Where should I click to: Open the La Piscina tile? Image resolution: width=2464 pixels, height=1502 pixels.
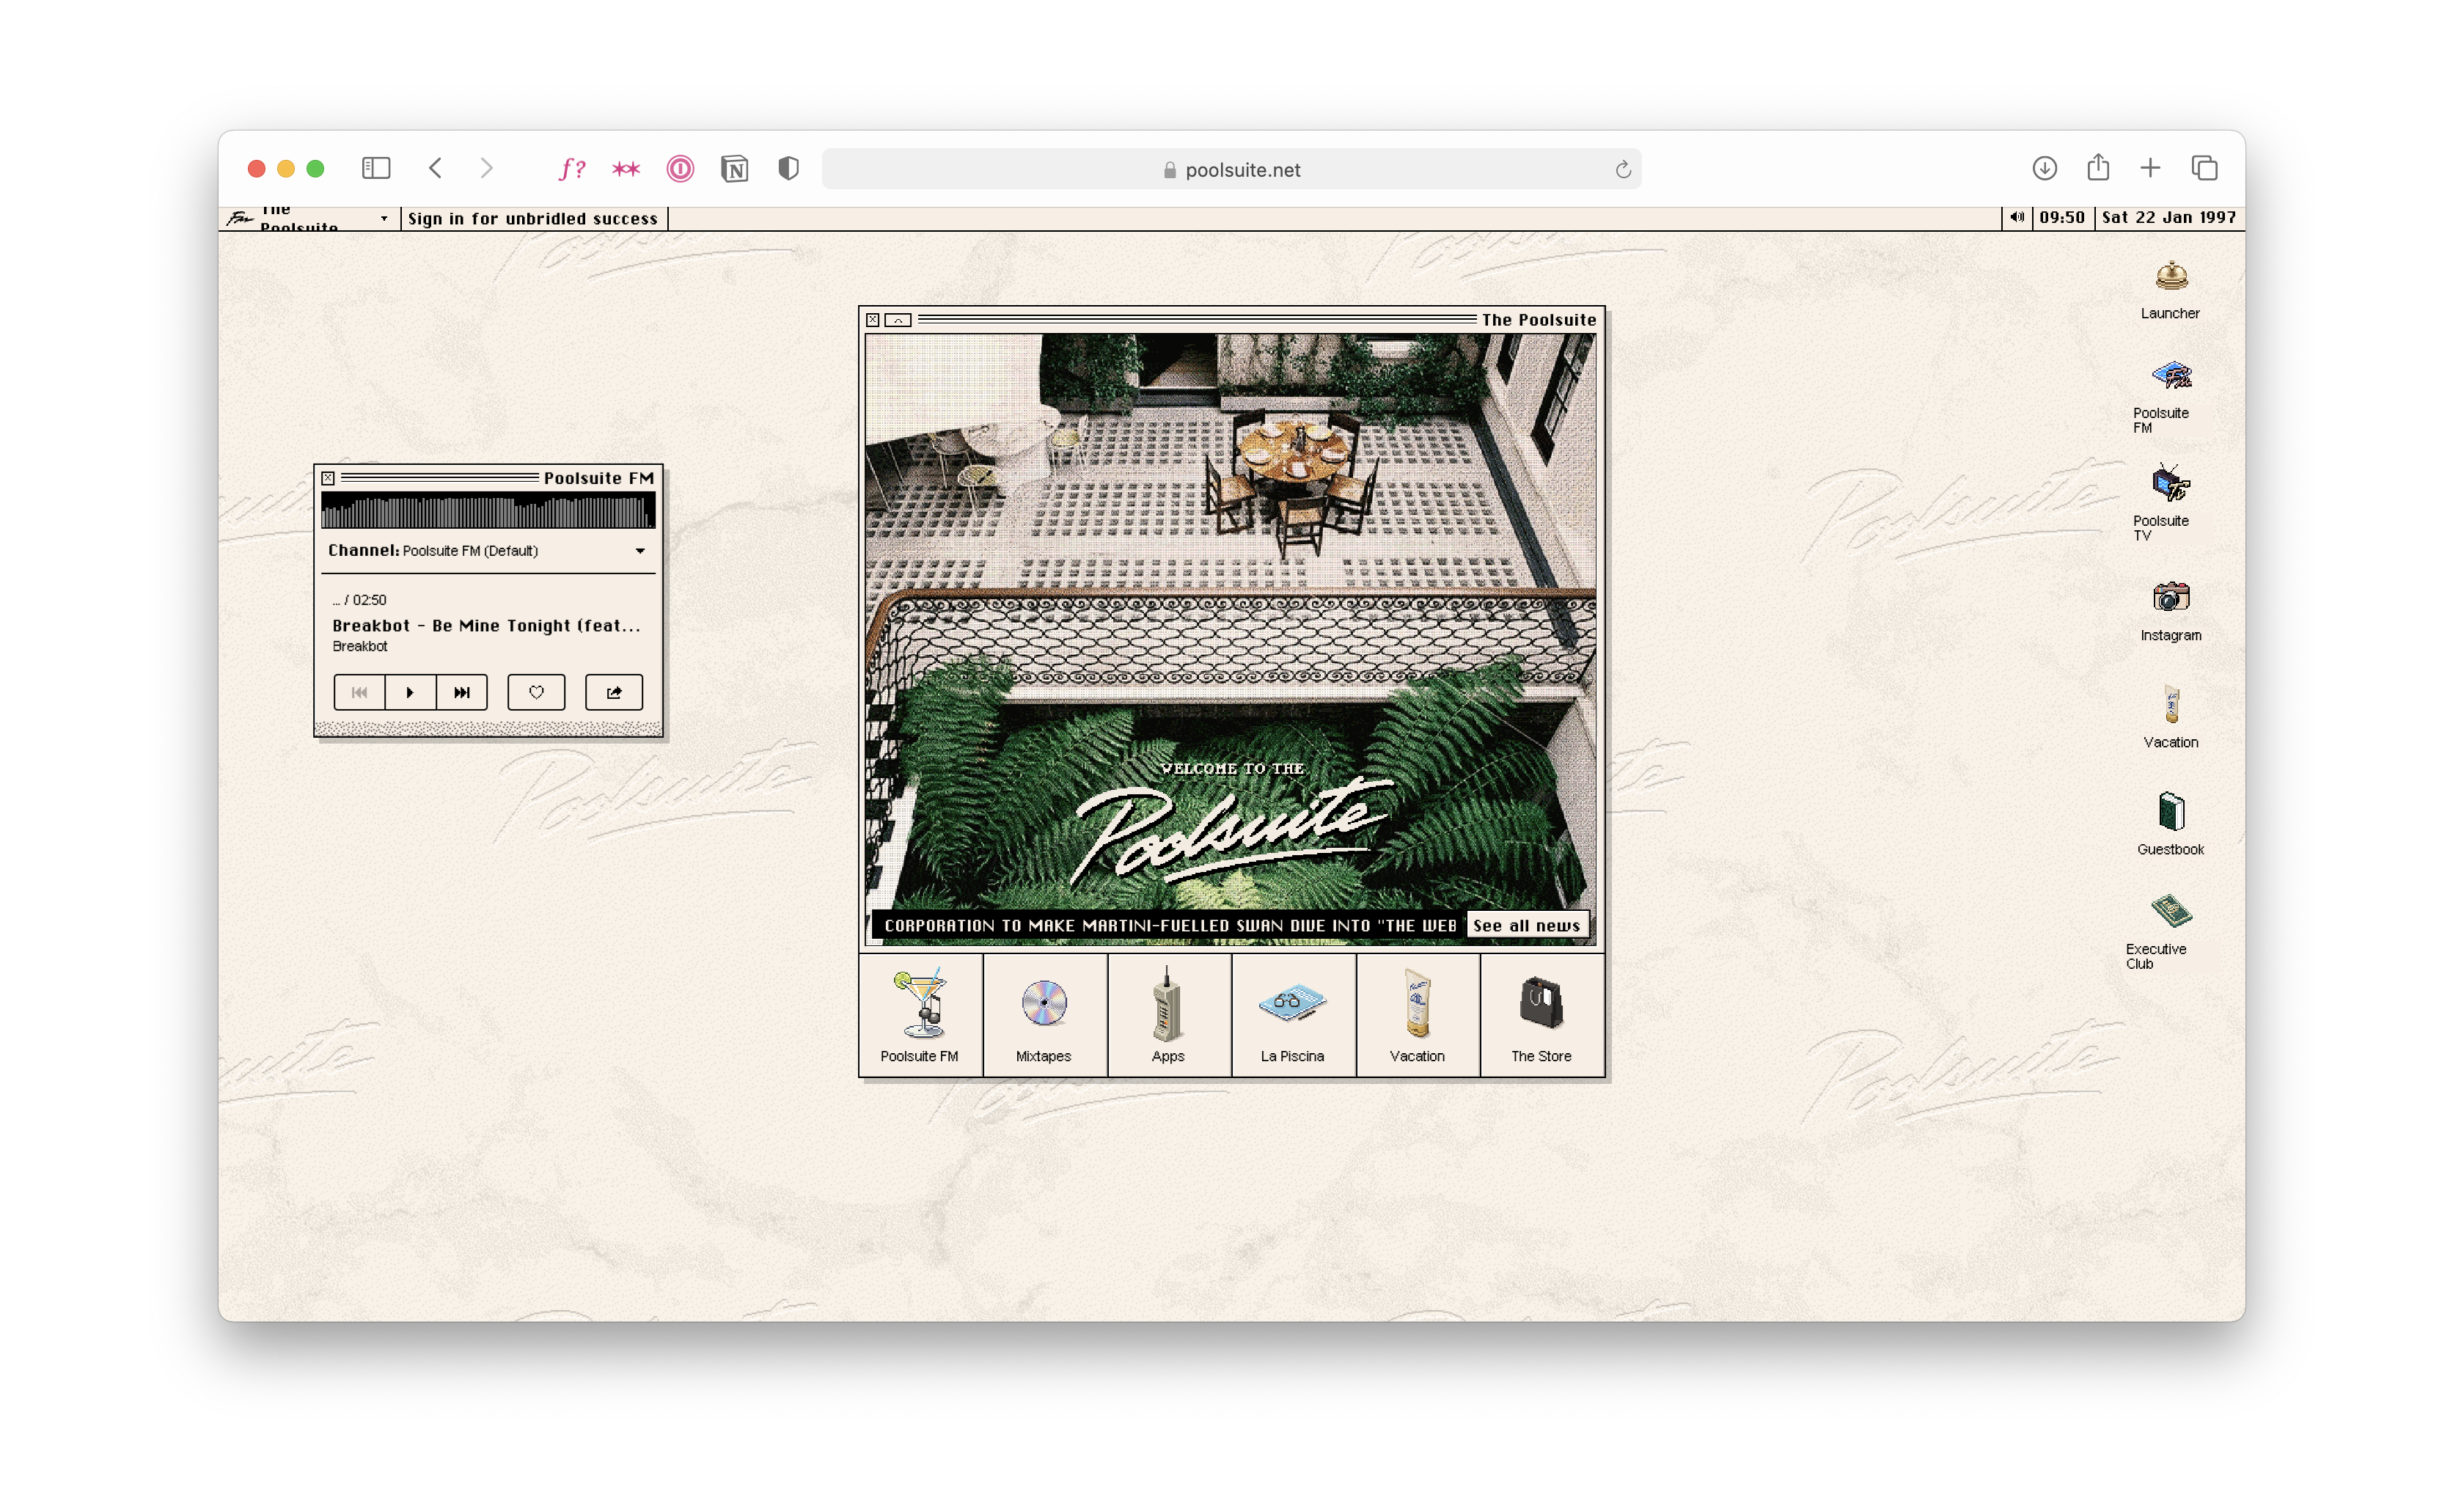[x=1293, y=1015]
